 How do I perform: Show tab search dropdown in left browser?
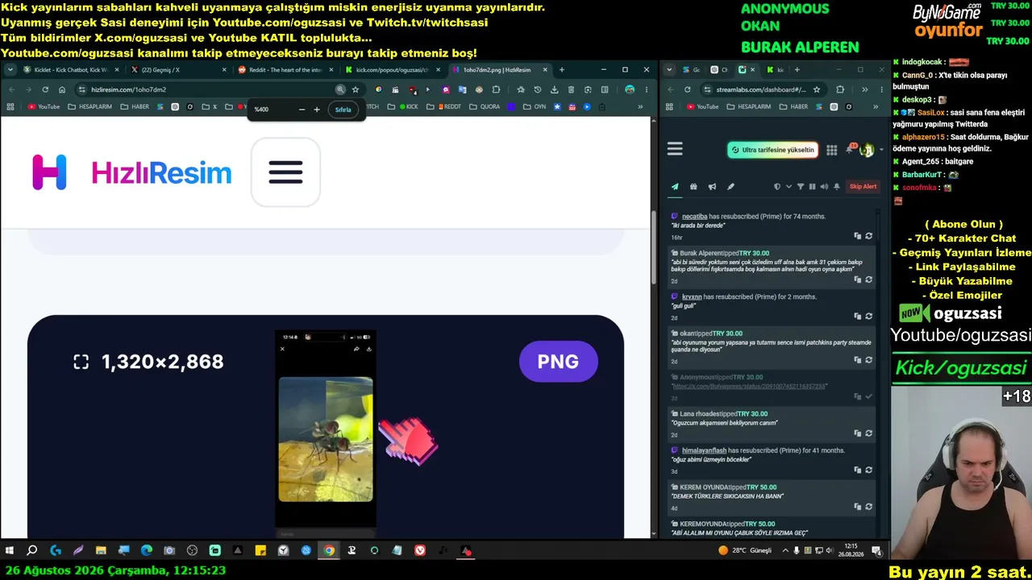click(x=10, y=70)
